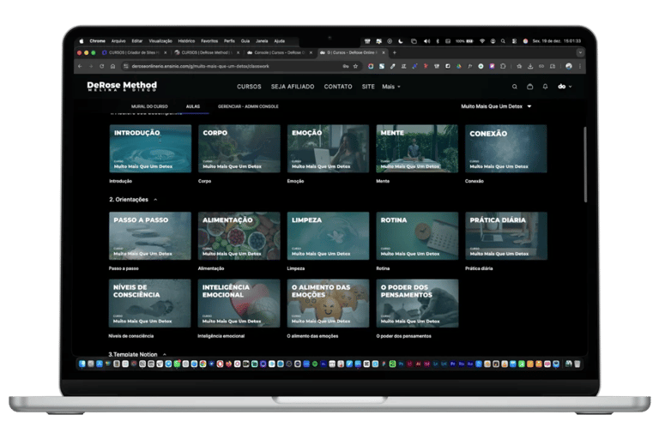Open the MENTE lesson thumbnail

pos(417,148)
